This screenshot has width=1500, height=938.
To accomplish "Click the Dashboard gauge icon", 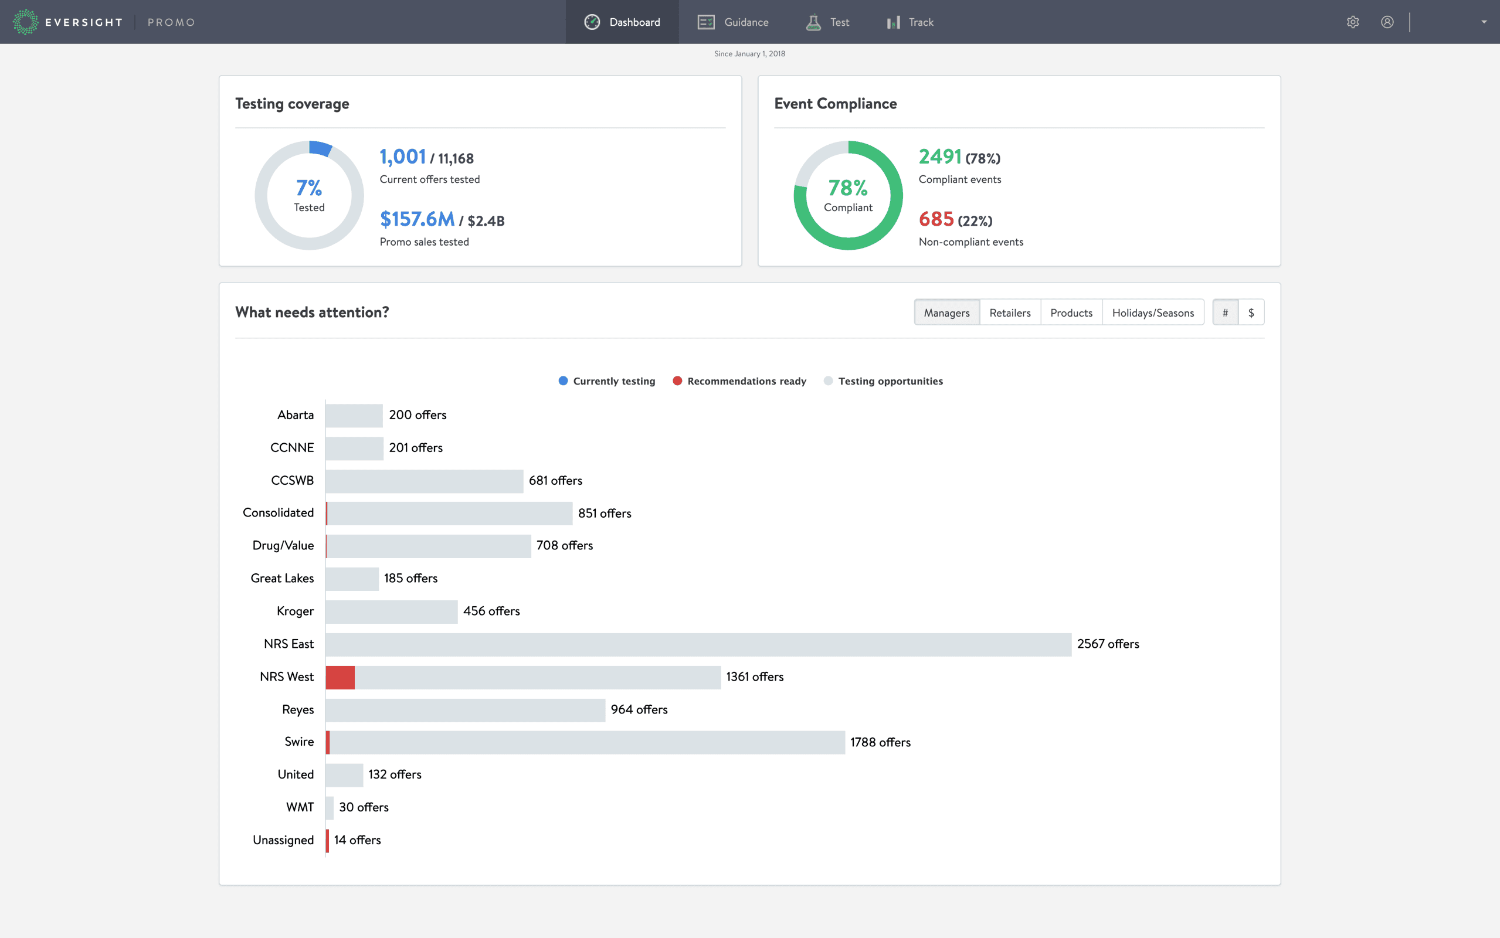I will (x=592, y=22).
